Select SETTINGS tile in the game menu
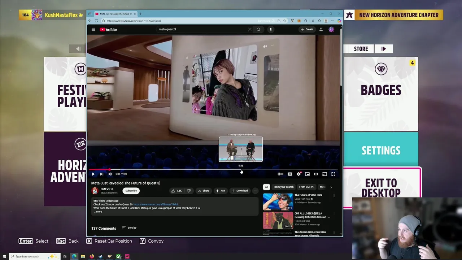This screenshot has height=260, width=462. tap(381, 149)
